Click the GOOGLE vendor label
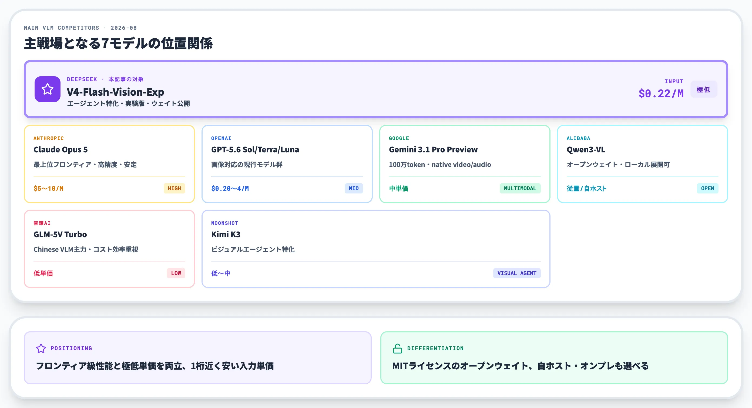752x408 pixels. (x=399, y=138)
